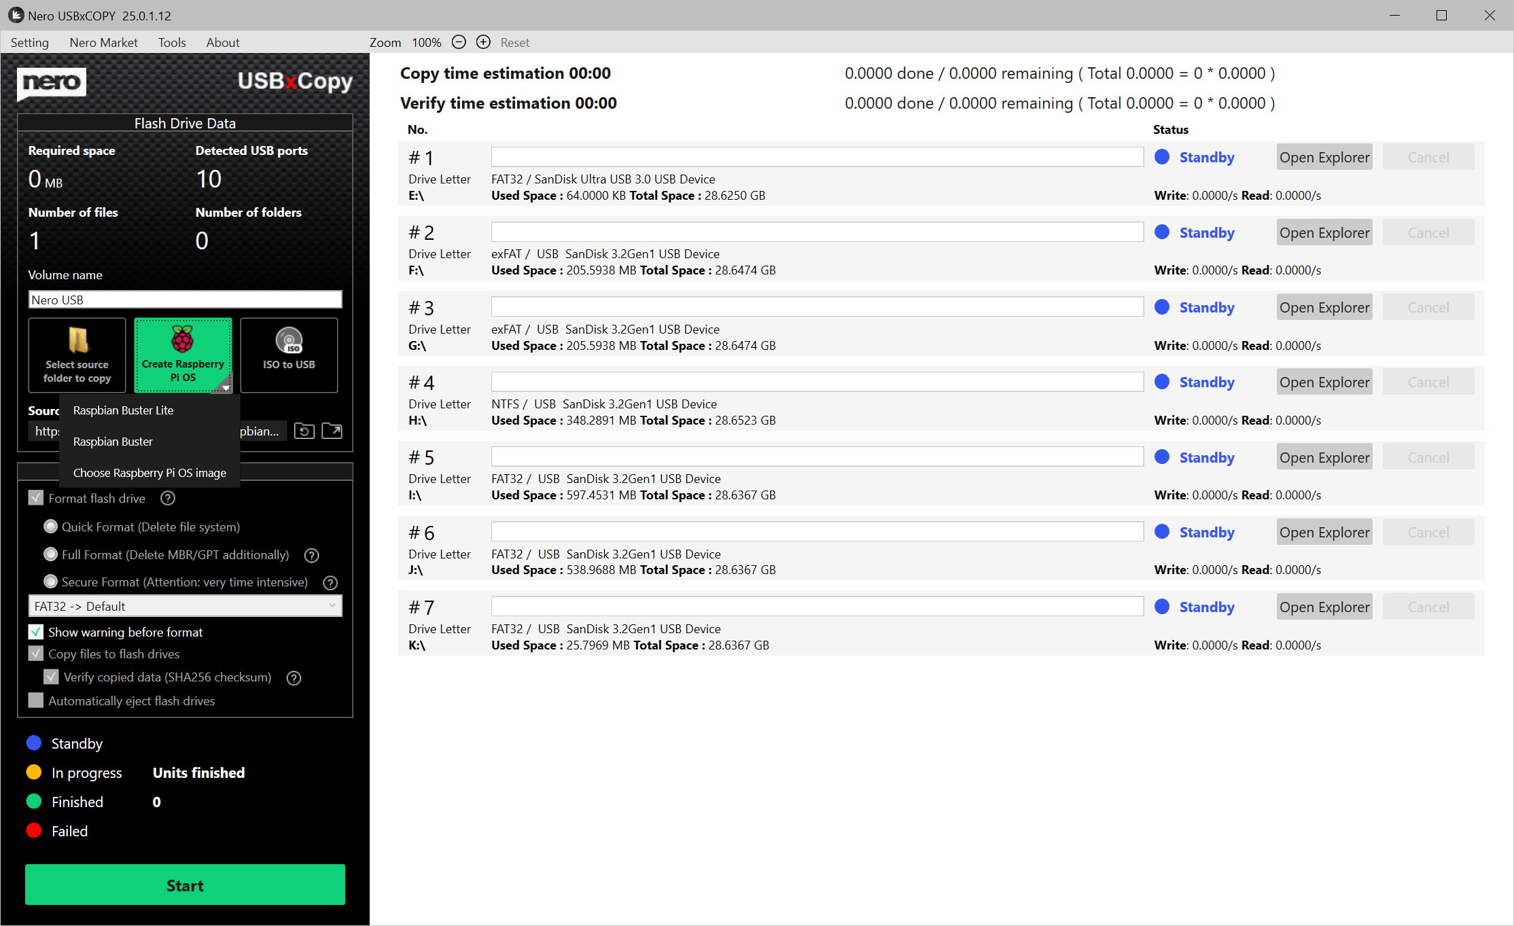
Task: Select Quick Format radio option
Action: pos(50,527)
